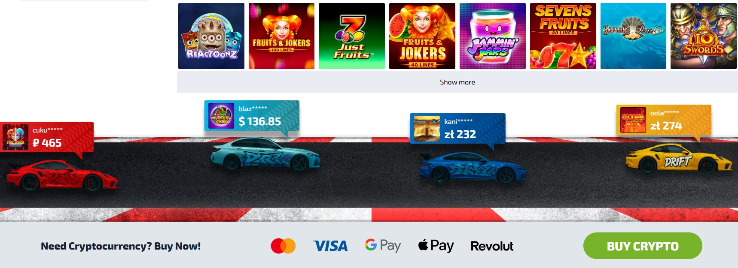Screen dimensions: 738x268
Task: Open the Just Fruits slot game
Action: pos(352,36)
